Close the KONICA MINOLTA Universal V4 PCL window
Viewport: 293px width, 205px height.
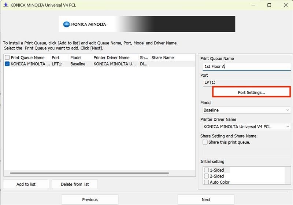(x=286, y=5)
